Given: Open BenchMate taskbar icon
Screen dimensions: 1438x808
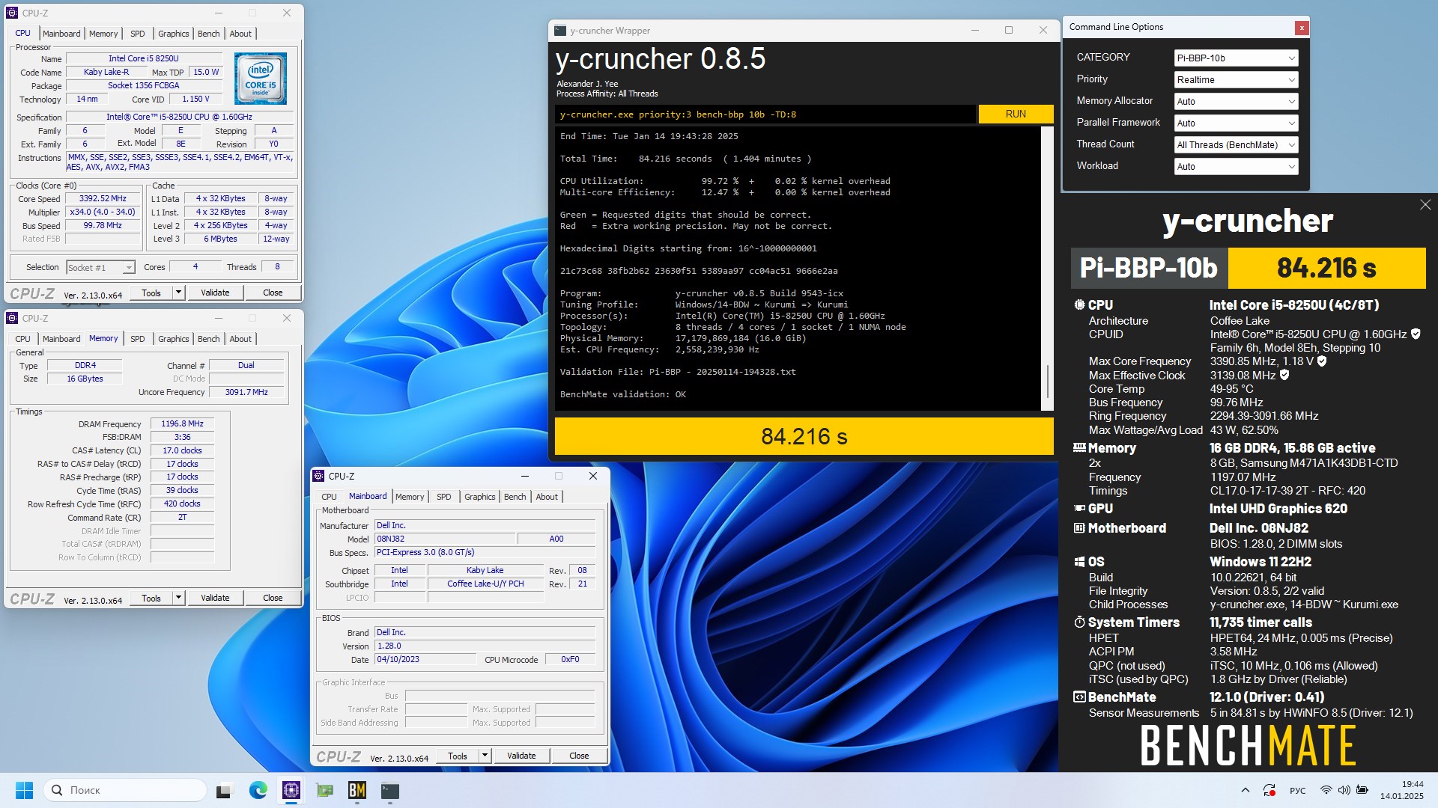Looking at the screenshot, I should pos(357,790).
